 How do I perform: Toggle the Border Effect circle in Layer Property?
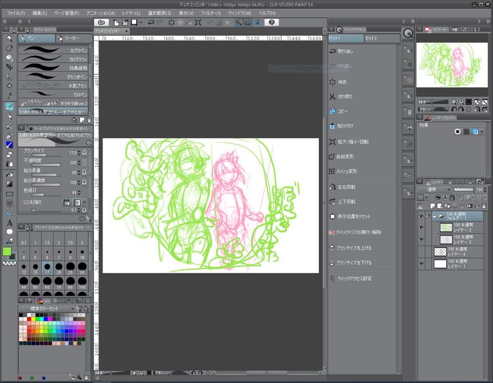click(457, 131)
